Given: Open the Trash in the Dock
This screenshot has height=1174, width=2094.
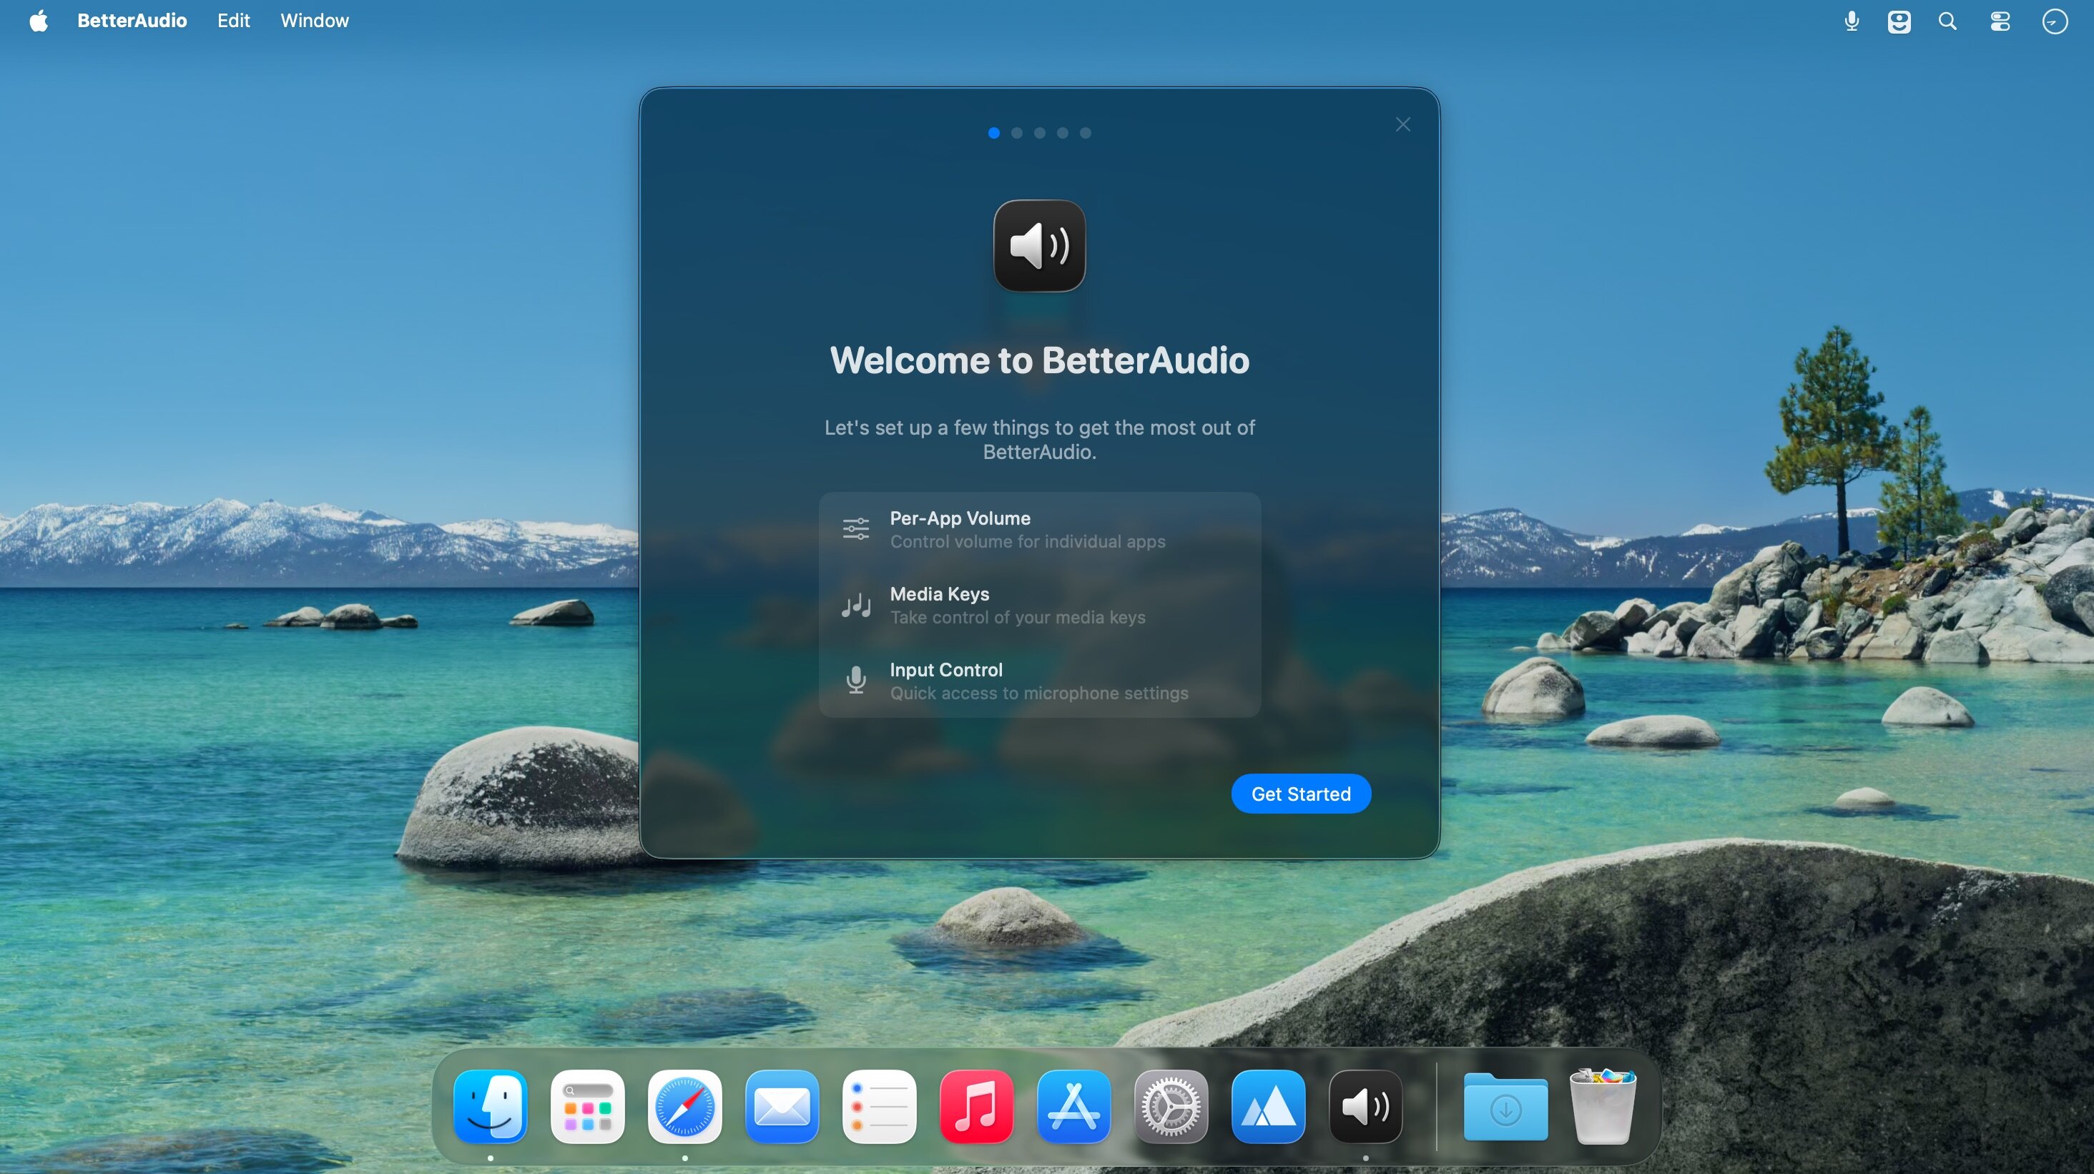Looking at the screenshot, I should [x=1602, y=1106].
